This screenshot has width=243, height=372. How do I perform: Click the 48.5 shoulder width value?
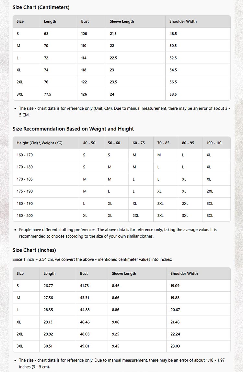pyautogui.click(x=173, y=34)
